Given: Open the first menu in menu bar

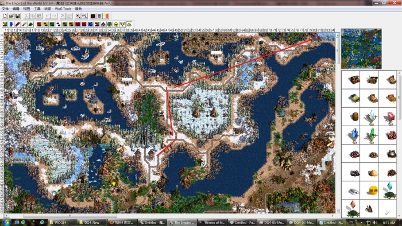Looking at the screenshot, I should pyautogui.click(x=5, y=9).
